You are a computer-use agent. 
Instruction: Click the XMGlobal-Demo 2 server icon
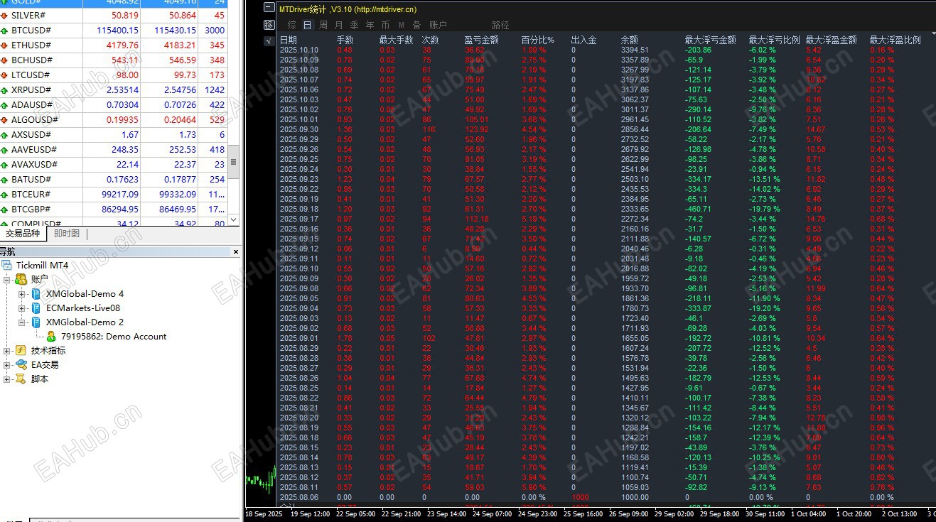click(36, 322)
